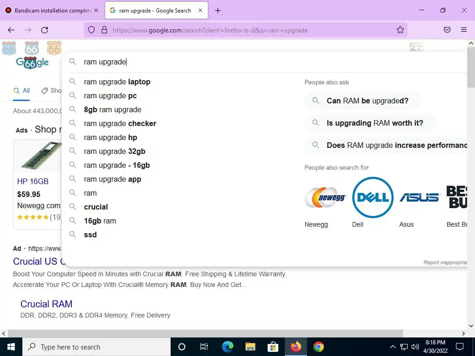The image size is (475, 356).
Task: Click the Google Route 66 doodle logo
Action: click(x=32, y=63)
